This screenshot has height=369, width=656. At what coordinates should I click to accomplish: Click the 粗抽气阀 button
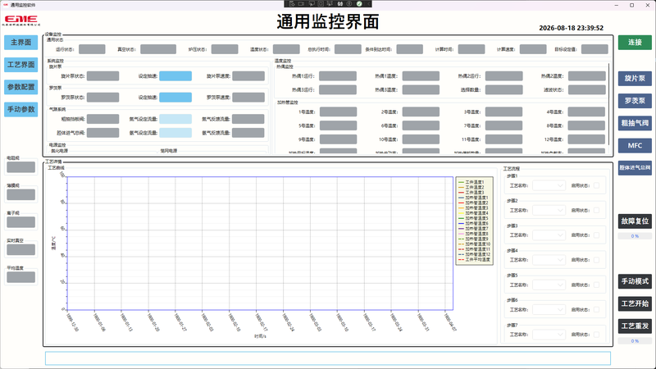635,123
